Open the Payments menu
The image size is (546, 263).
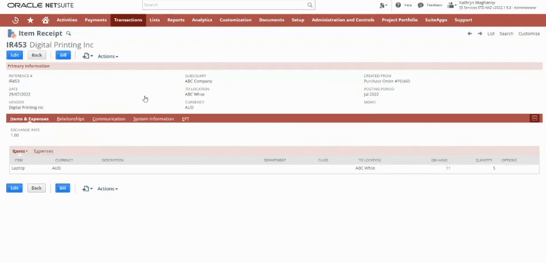(95, 20)
